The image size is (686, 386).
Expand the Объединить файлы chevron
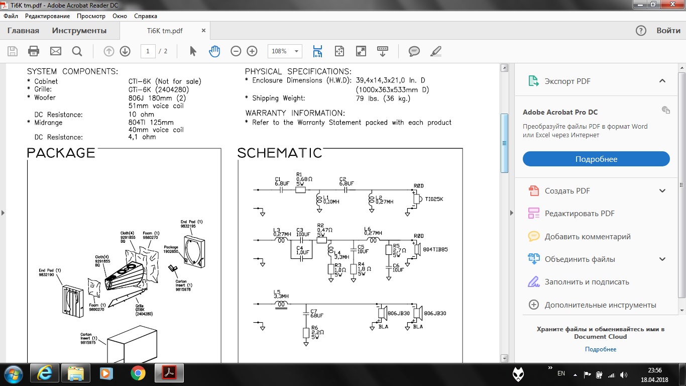tap(662, 259)
